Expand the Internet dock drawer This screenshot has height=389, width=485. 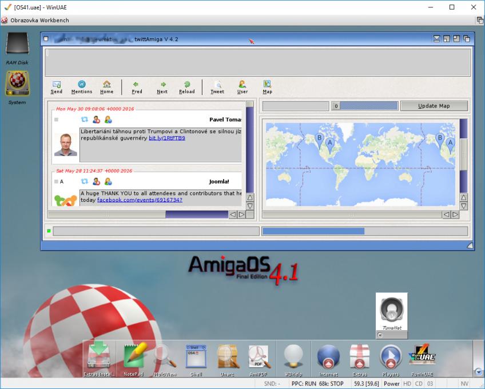[x=328, y=358]
